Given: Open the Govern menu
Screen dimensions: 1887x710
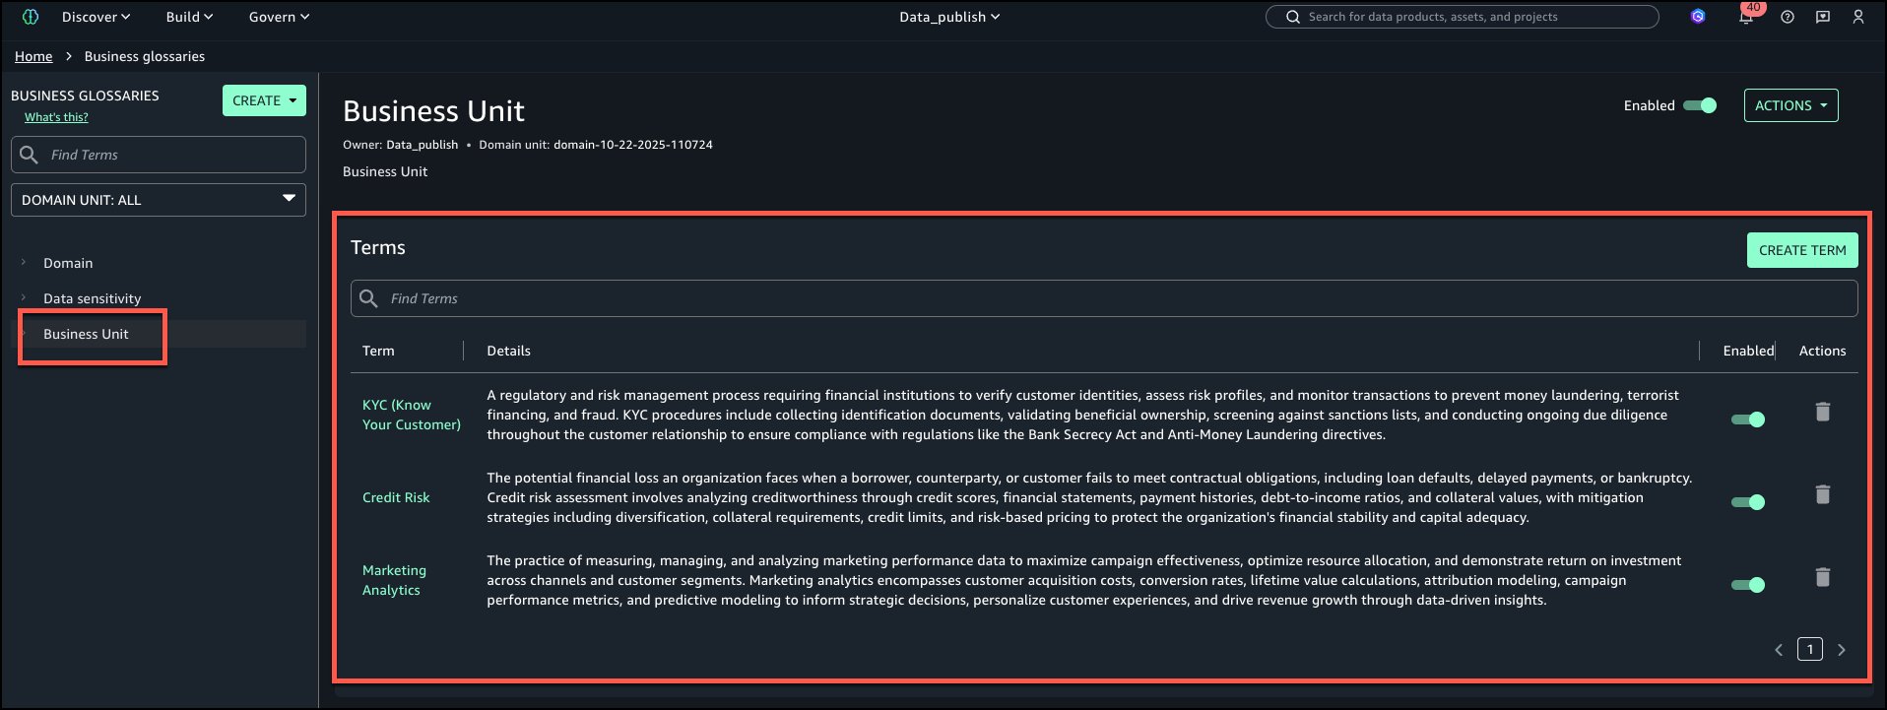Looking at the screenshot, I should 279,17.
